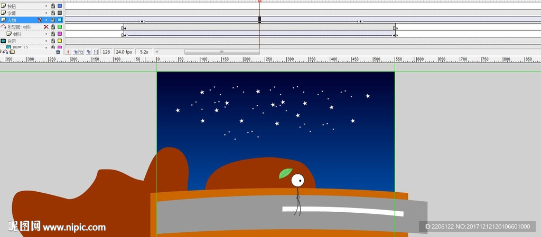Click the delete layer trash icon
This screenshot has width=541, height=237.
pos(58,52)
